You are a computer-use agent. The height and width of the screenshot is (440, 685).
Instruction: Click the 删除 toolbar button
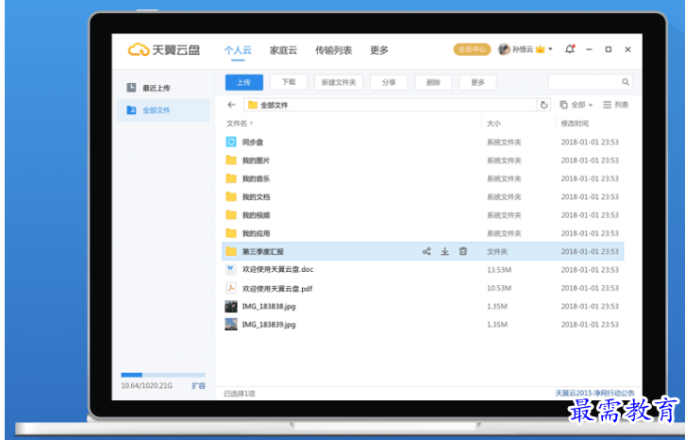[433, 82]
